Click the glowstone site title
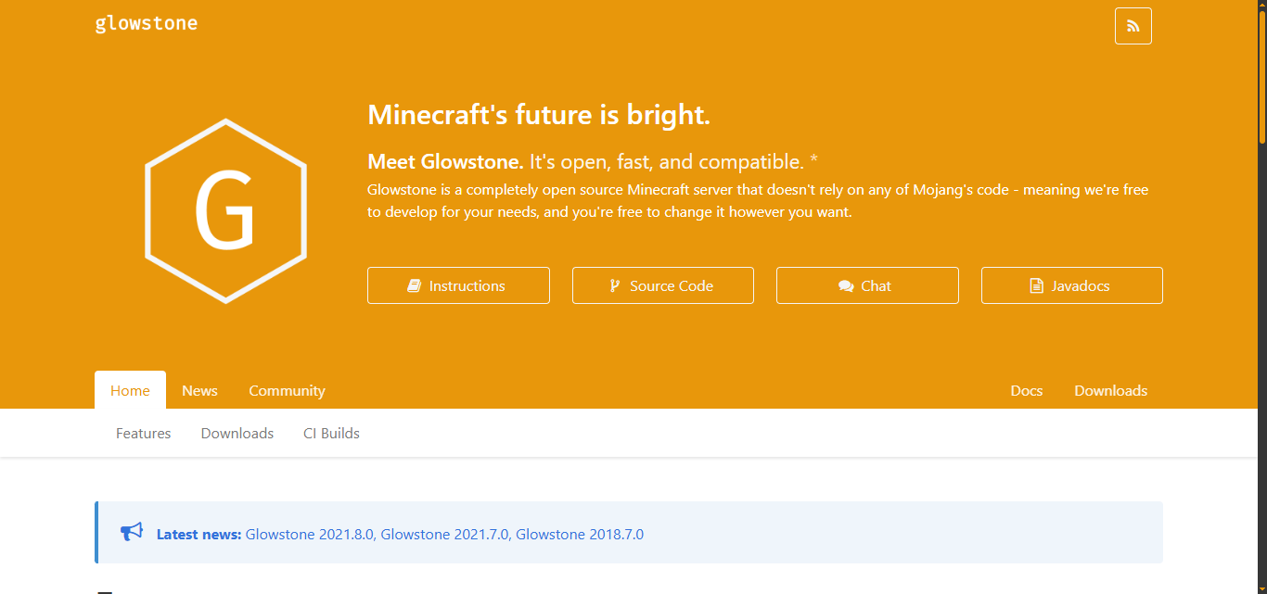Screen dimensions: 1267x594 pos(147,23)
